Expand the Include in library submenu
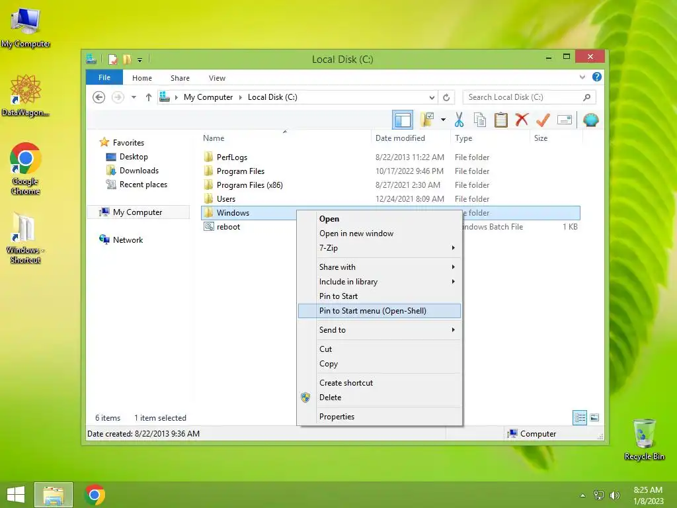Screen dimensions: 677x508 [379, 282]
